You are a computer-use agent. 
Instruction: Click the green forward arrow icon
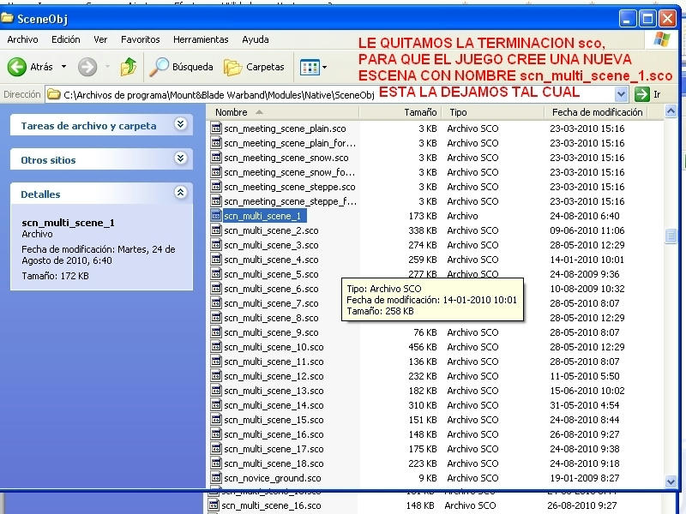(87, 67)
